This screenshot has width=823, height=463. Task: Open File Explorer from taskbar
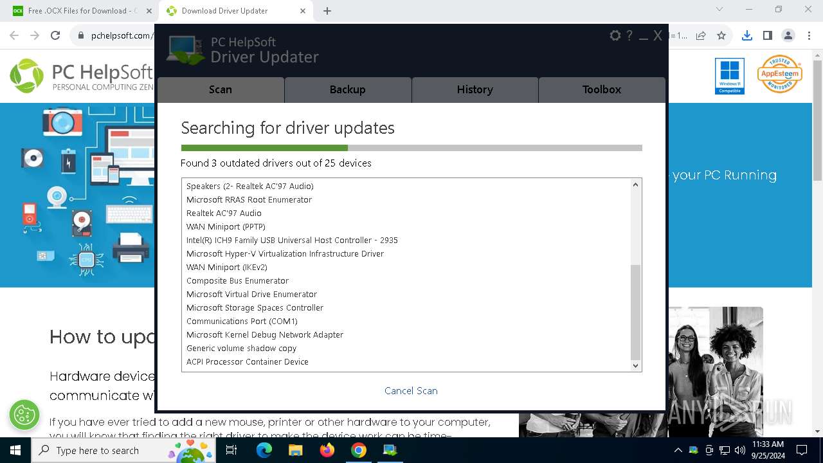pos(296,450)
